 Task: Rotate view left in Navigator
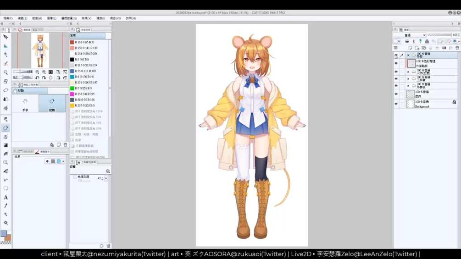click(x=37, y=78)
